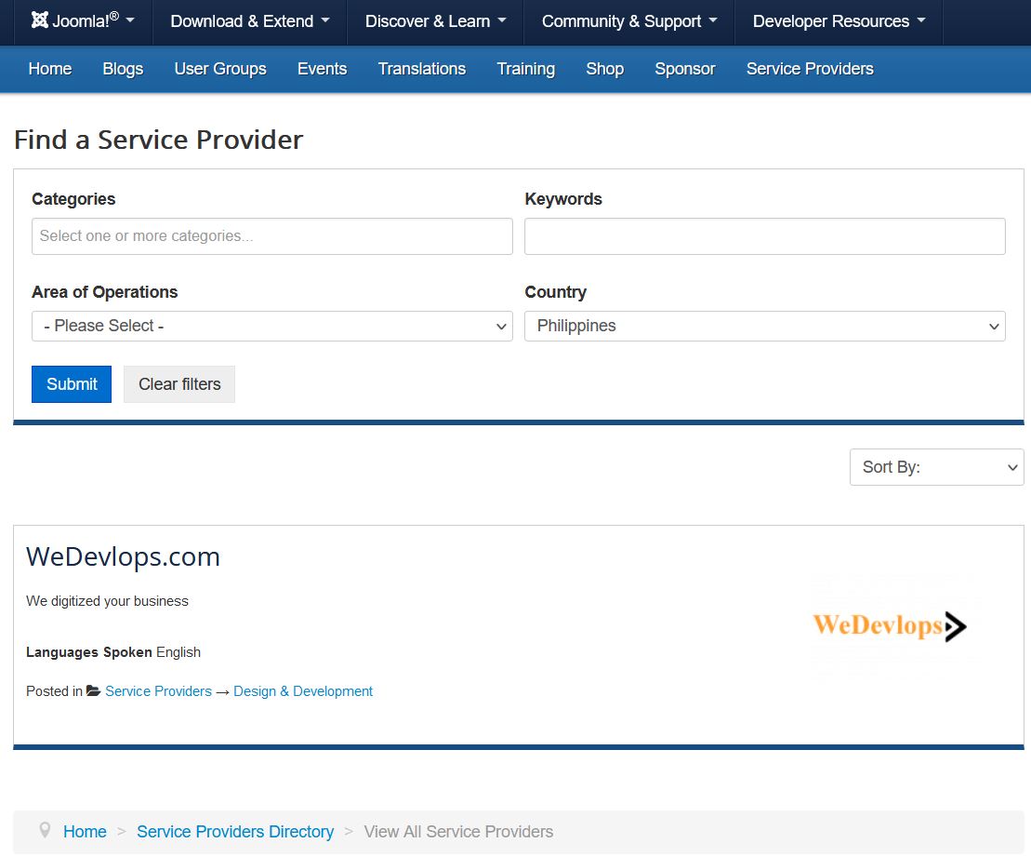This screenshot has width=1031, height=857.
Task: Clear filters on the search form
Action: (179, 383)
